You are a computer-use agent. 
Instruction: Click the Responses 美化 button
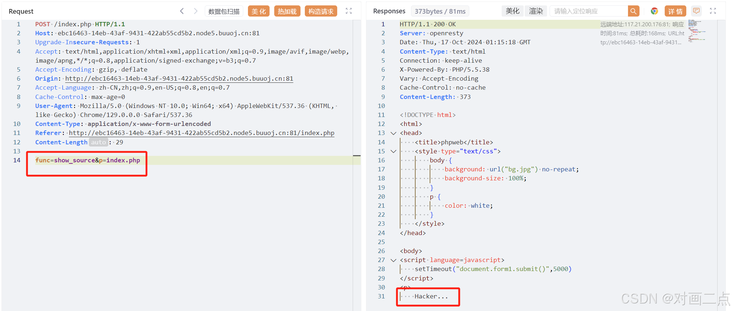512,11
